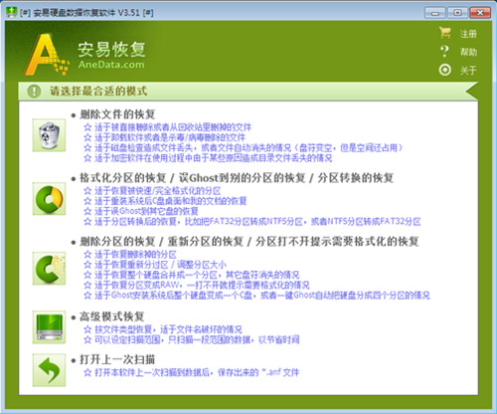
Task: Open the advanced mode green drive icon
Action: (49, 327)
